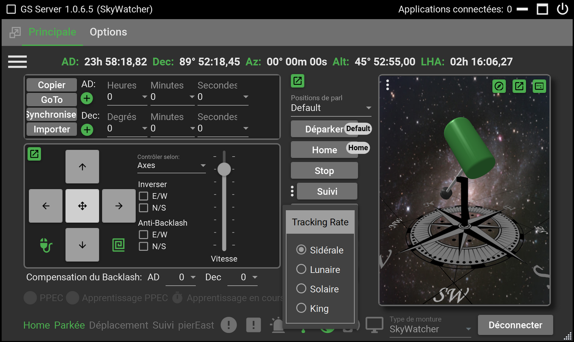Click the alarm siren icon
Image resolution: width=574 pixels, height=342 pixels.
coord(277,324)
